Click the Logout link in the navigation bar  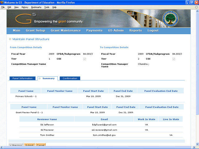point(153,30)
